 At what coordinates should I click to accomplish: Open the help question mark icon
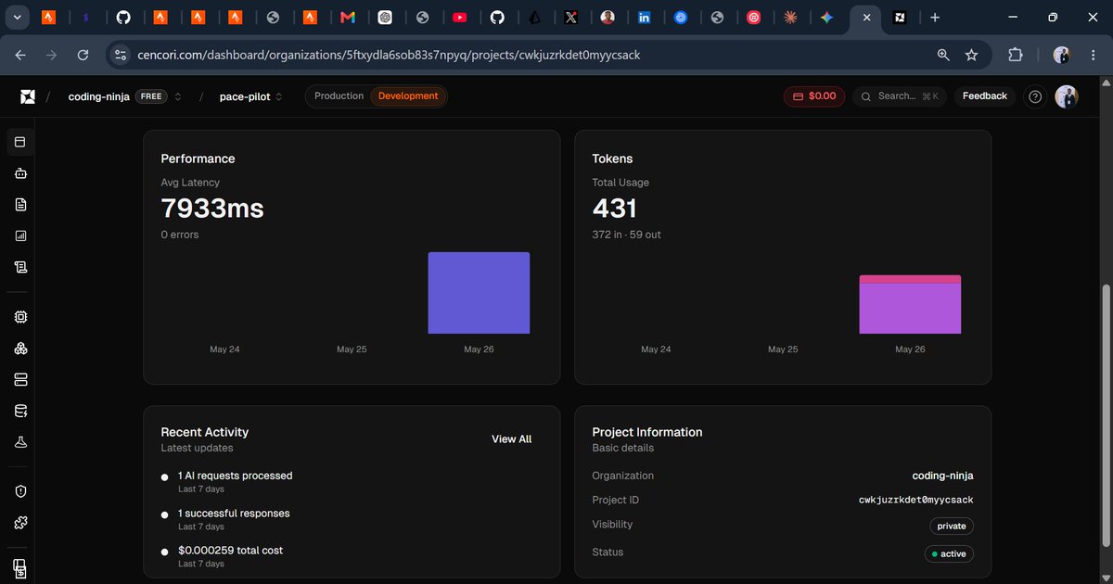(x=1036, y=96)
